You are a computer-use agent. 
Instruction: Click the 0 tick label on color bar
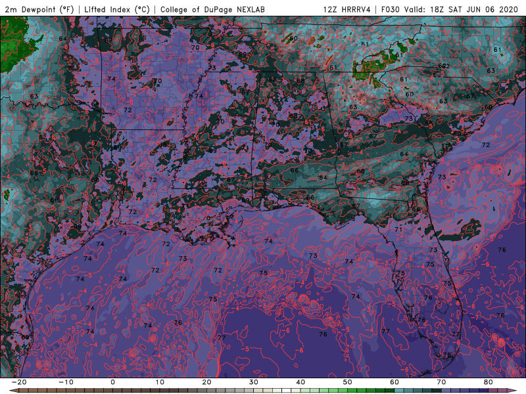click(x=112, y=382)
